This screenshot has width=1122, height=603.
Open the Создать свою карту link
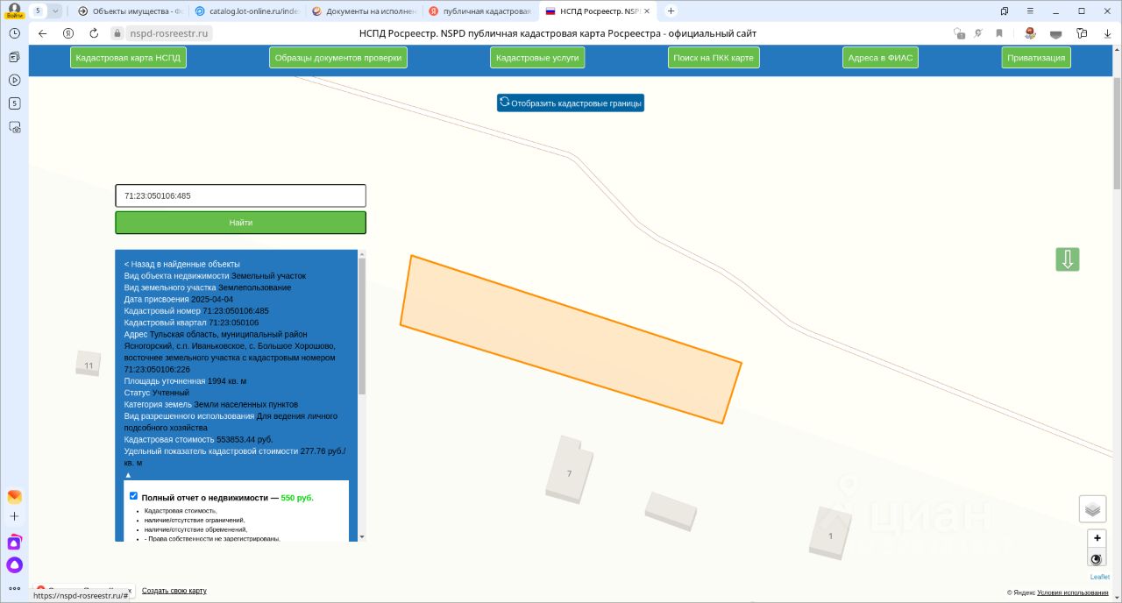click(x=174, y=591)
